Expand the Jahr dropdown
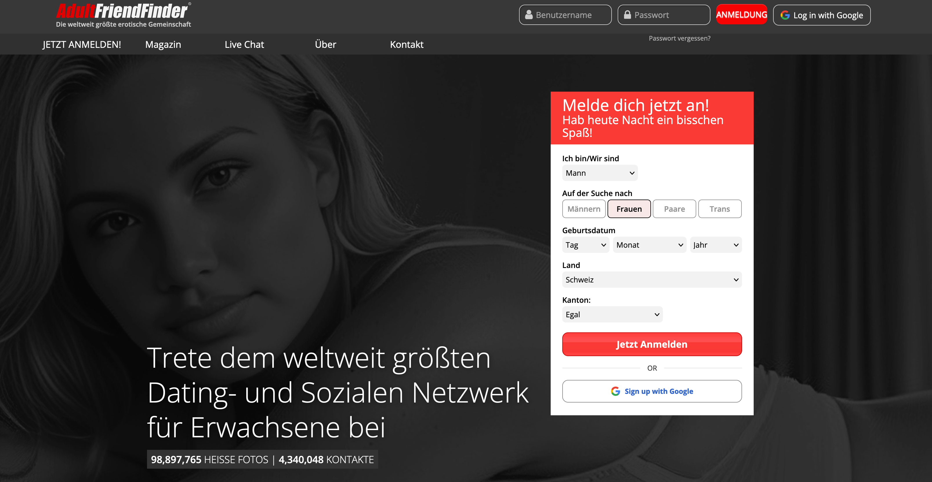The height and width of the screenshot is (482, 932). tap(716, 245)
